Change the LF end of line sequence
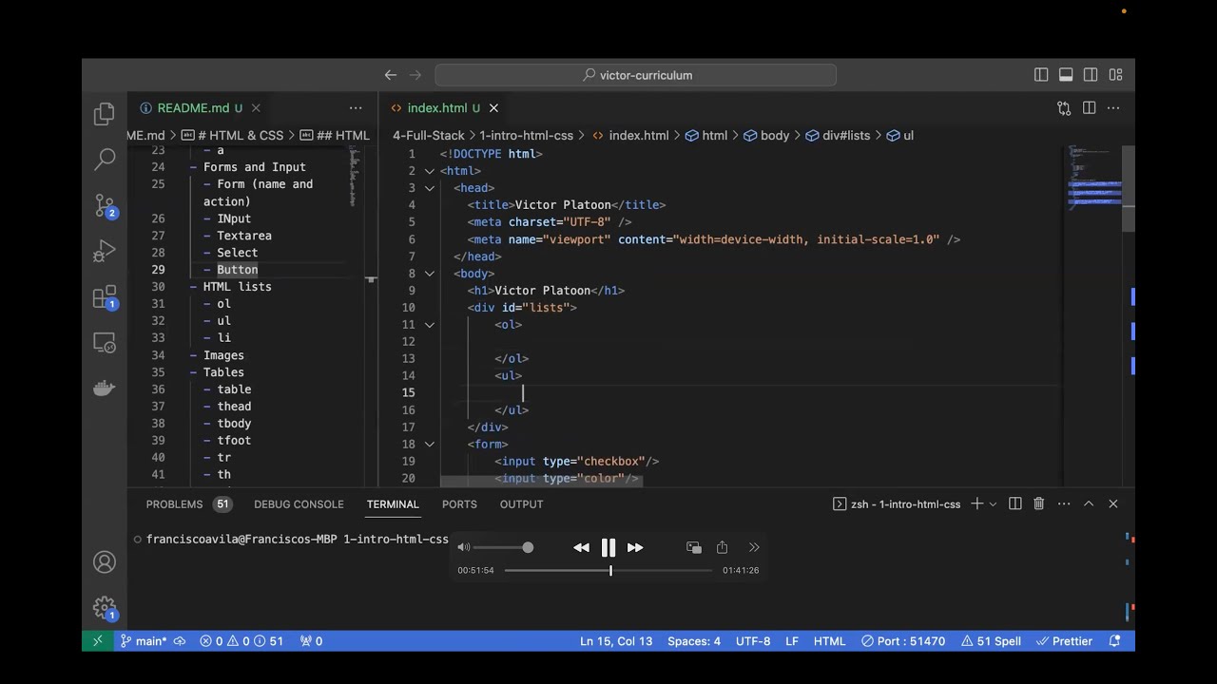1217x684 pixels. click(792, 641)
